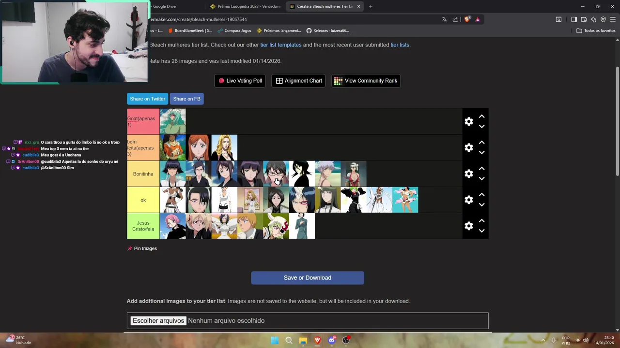Screen dimensions: 620x348
Task: Open Windows Start menu
Action: click(x=275, y=340)
